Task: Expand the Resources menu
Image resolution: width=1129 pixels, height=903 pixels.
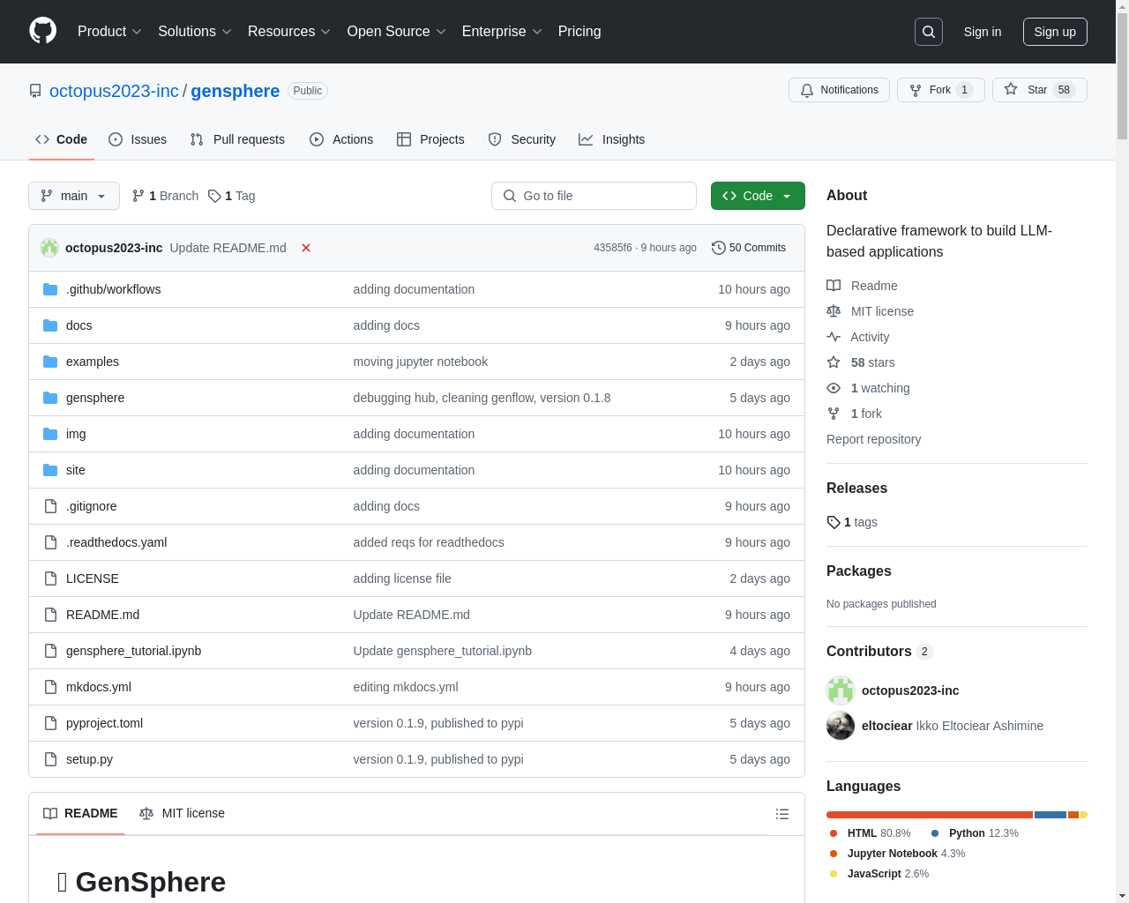Action: click(x=289, y=32)
